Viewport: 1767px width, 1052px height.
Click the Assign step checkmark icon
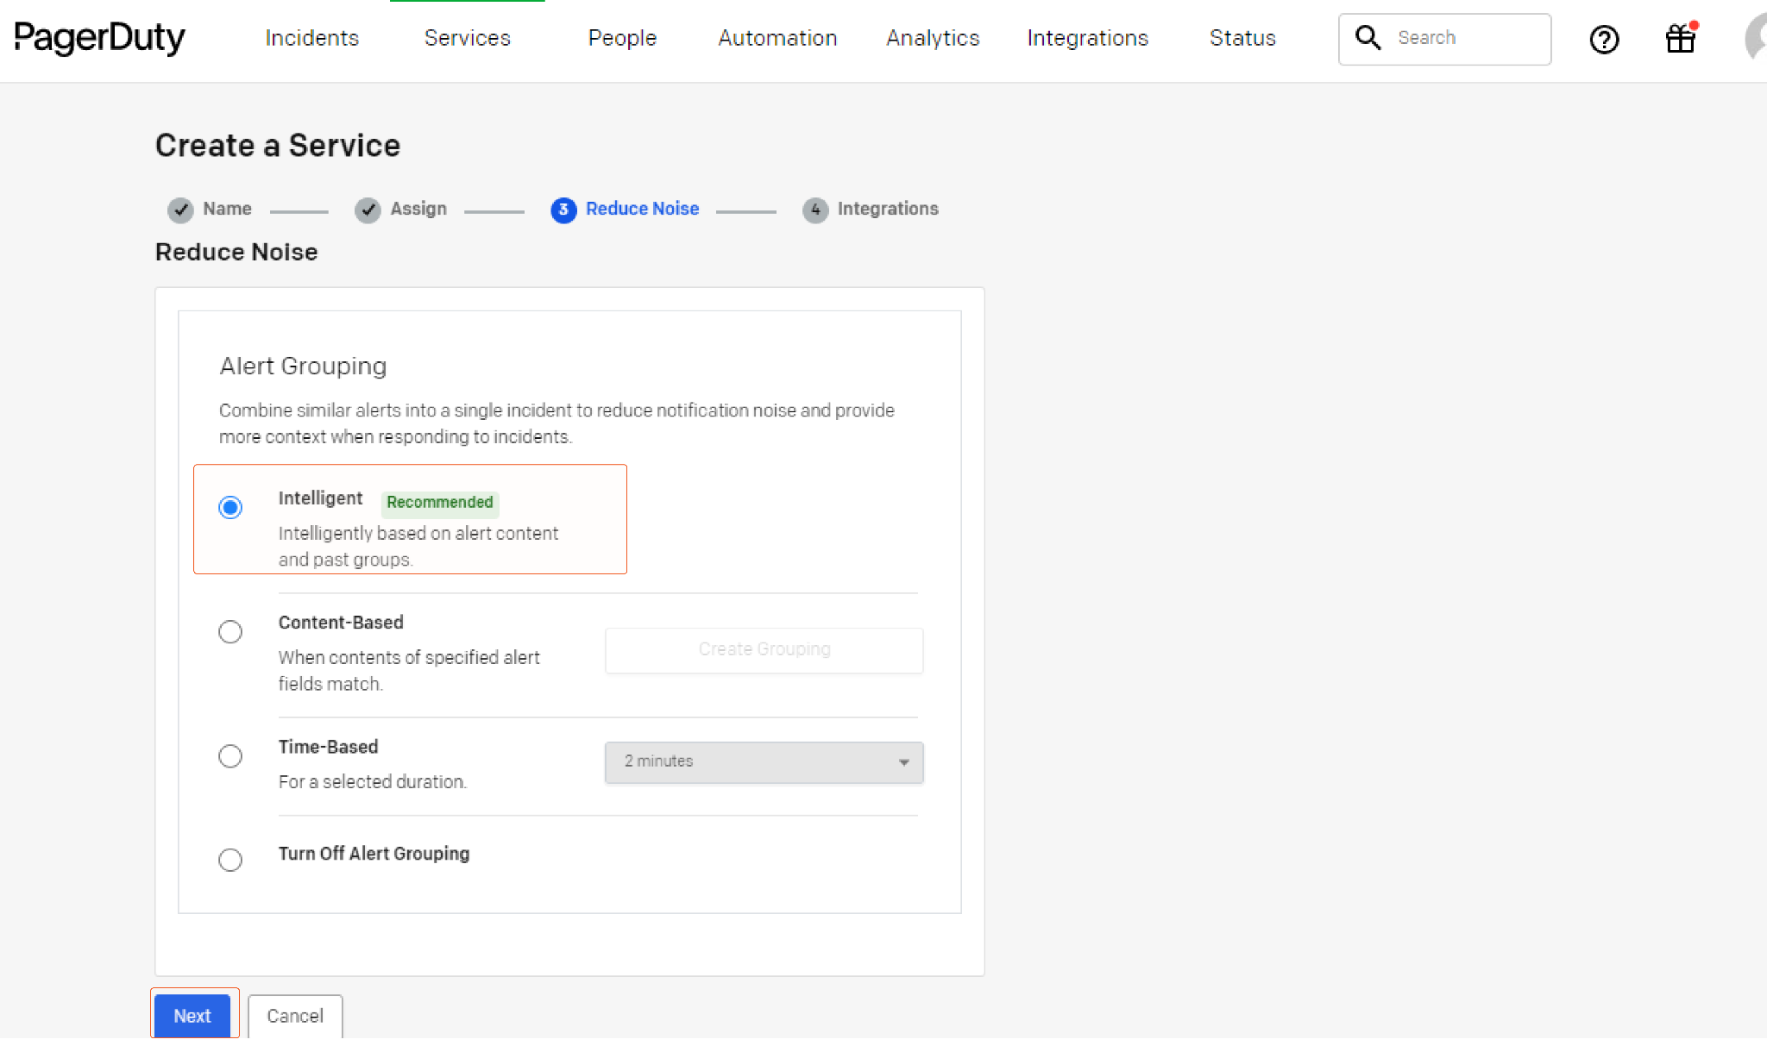pyautogui.click(x=368, y=210)
